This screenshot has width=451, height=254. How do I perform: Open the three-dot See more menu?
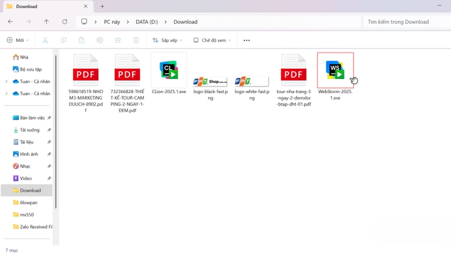(x=246, y=40)
